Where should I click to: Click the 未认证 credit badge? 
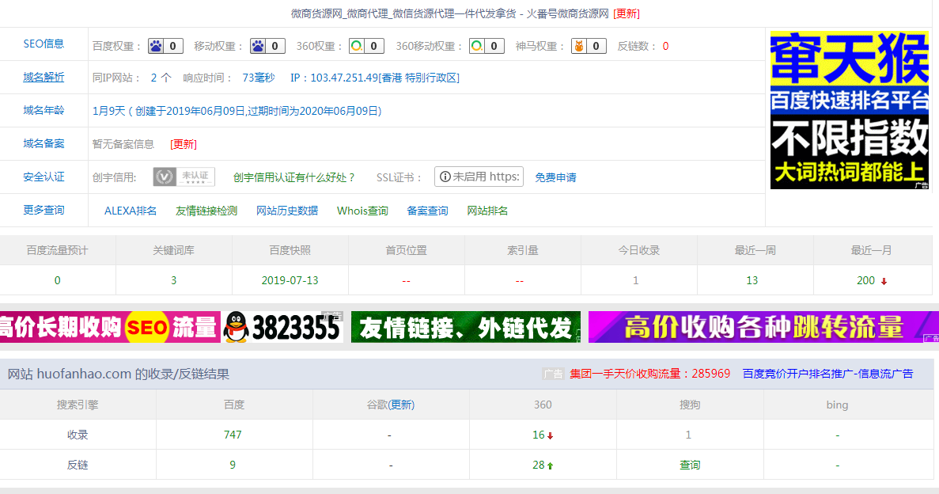tap(184, 177)
